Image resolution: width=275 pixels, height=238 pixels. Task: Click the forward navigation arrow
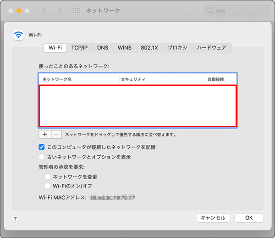click(x=59, y=10)
